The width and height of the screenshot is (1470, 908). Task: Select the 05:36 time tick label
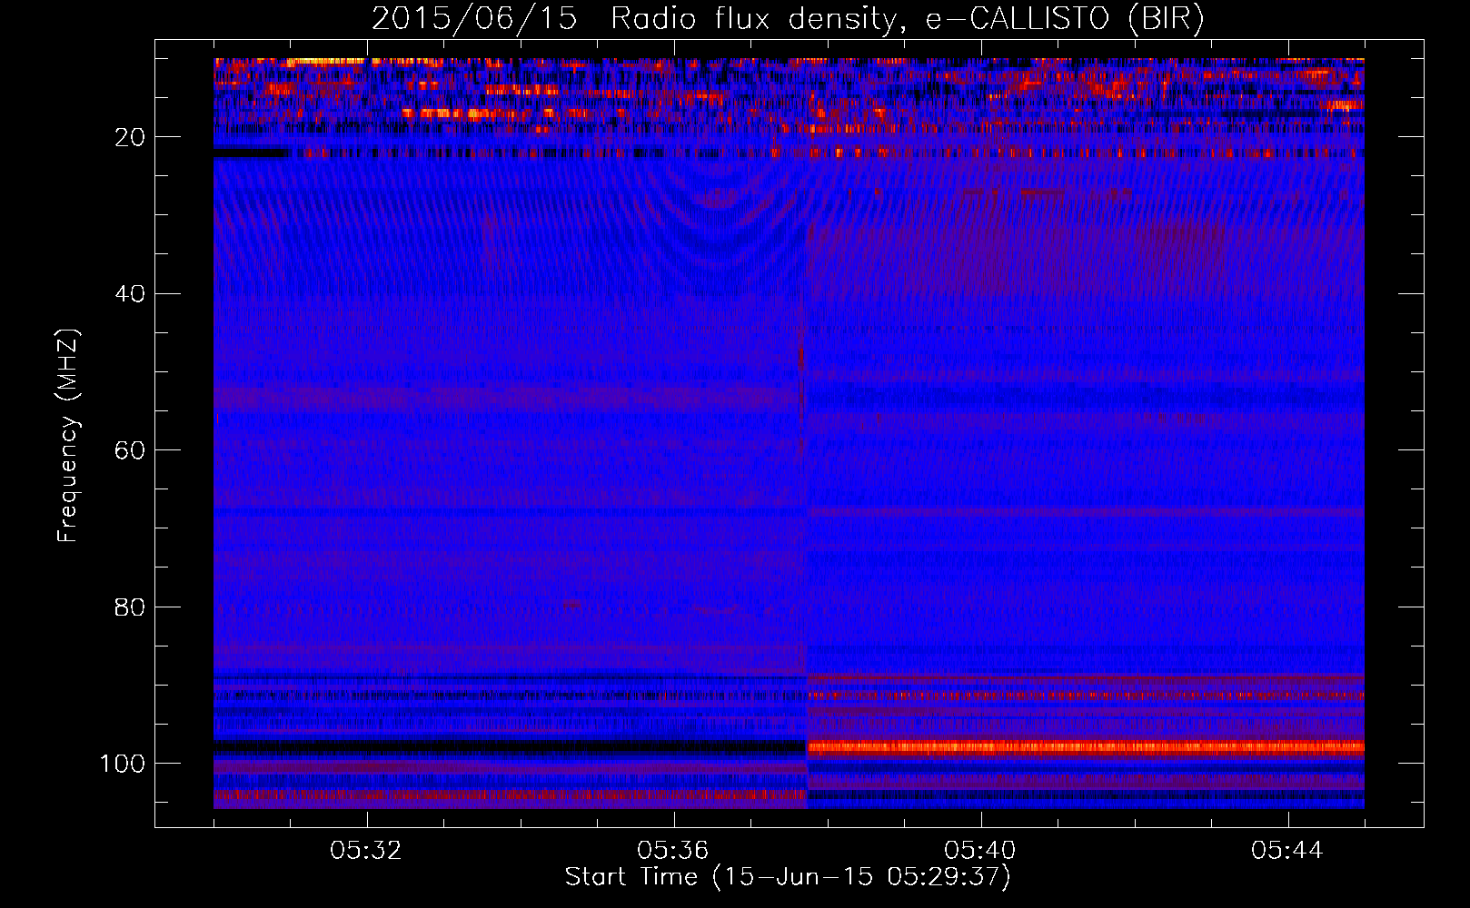click(x=673, y=851)
